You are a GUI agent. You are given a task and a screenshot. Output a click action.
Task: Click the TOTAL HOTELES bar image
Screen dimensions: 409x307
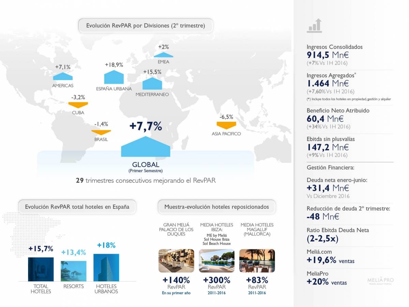point(41,269)
